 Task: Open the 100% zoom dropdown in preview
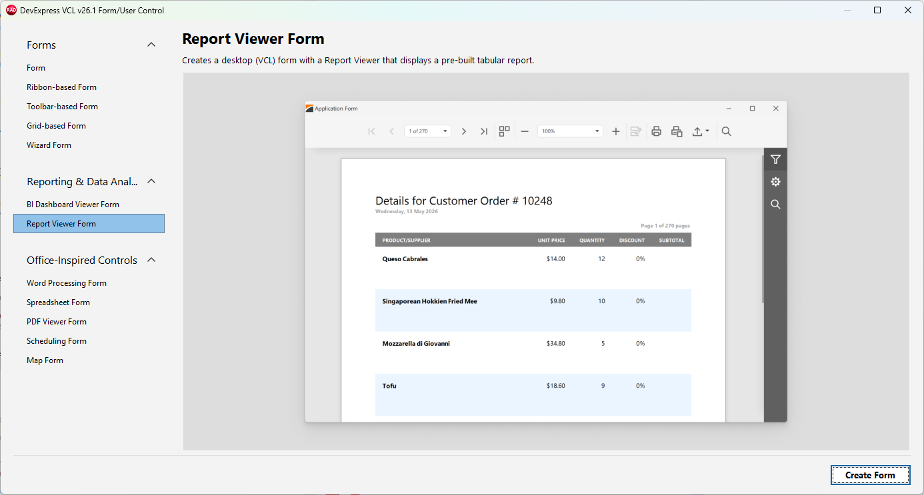570,131
